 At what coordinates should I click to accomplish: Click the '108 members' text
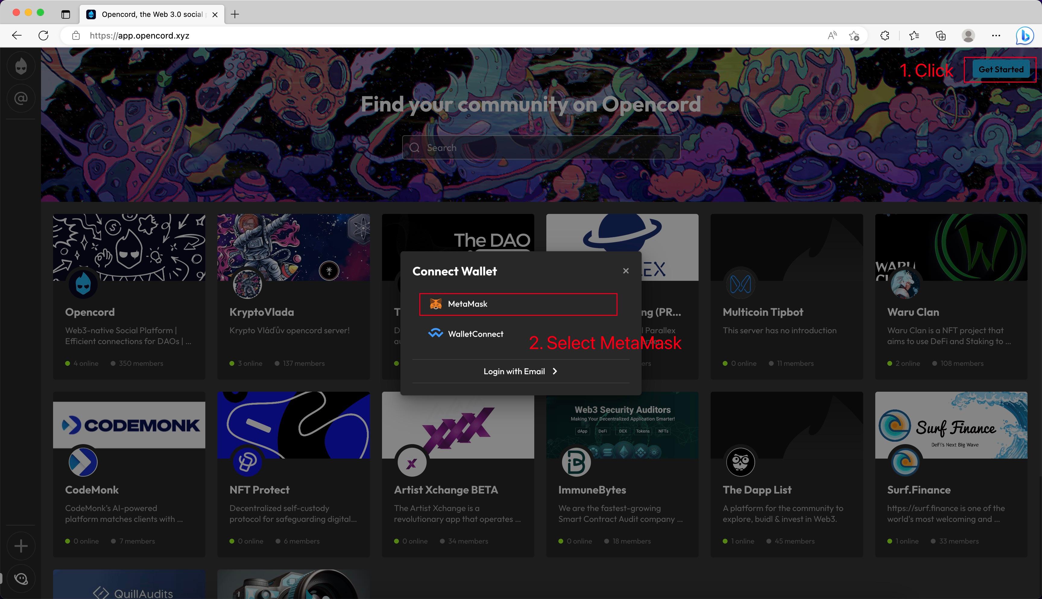click(962, 363)
